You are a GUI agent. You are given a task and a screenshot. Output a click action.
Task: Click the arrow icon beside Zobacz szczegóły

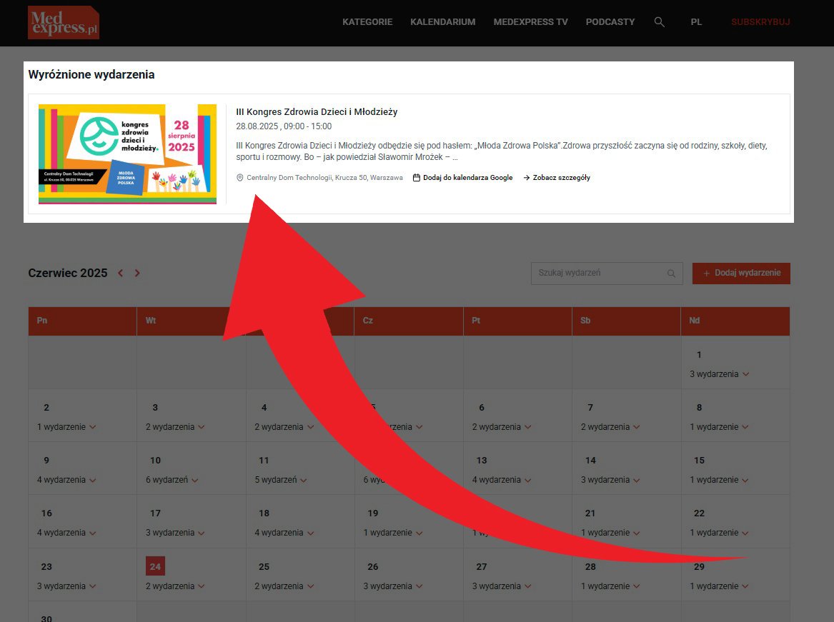(x=527, y=178)
